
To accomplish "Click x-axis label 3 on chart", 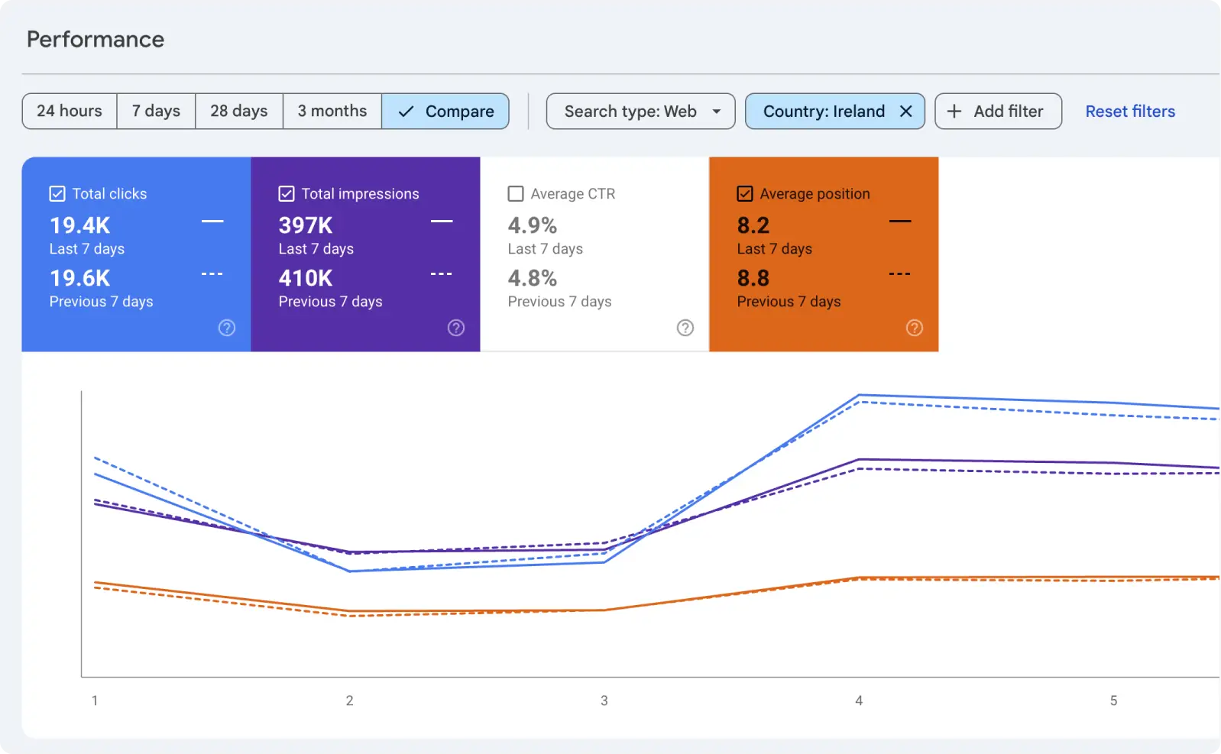I will pos(604,701).
